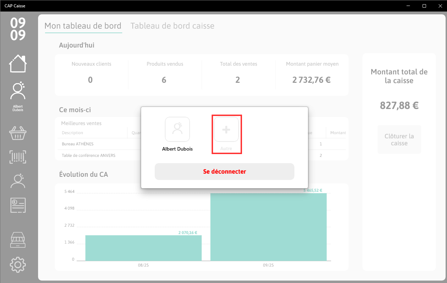Open the euro invoice document icon

point(18,205)
